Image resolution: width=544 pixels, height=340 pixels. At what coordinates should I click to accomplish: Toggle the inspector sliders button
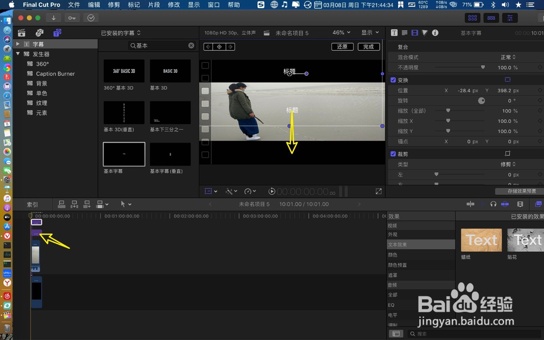click(x=510, y=18)
